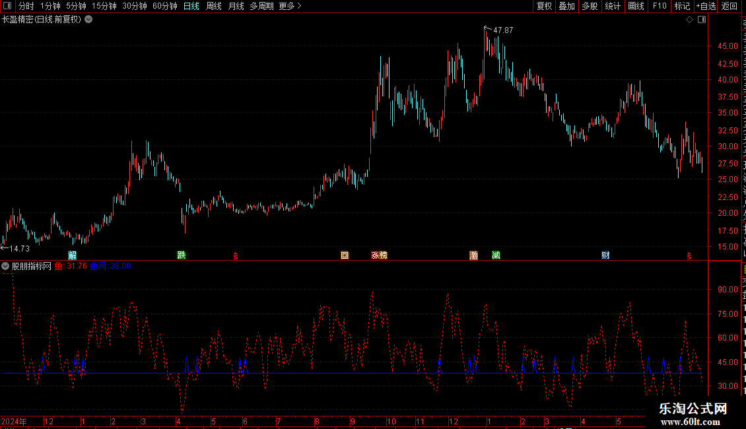This screenshot has width=746, height=429.
Task: Click the 叠加 overlay button
Action: pyautogui.click(x=566, y=6)
